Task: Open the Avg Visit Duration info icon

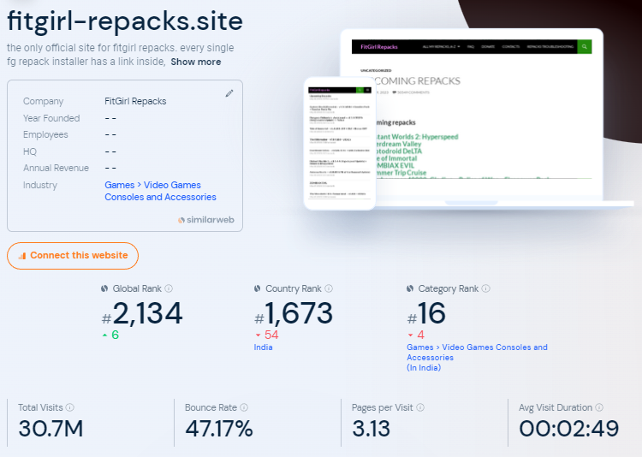Action: [599, 407]
